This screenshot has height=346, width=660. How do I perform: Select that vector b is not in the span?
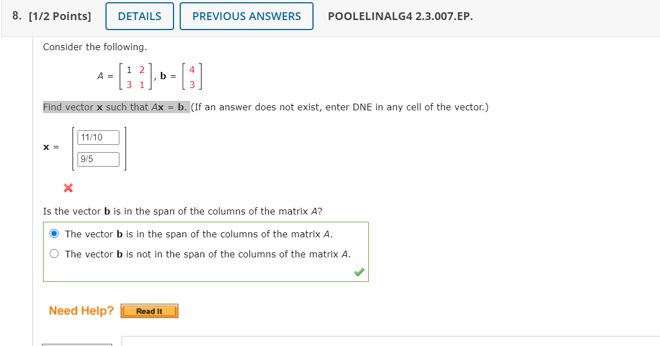coord(54,253)
